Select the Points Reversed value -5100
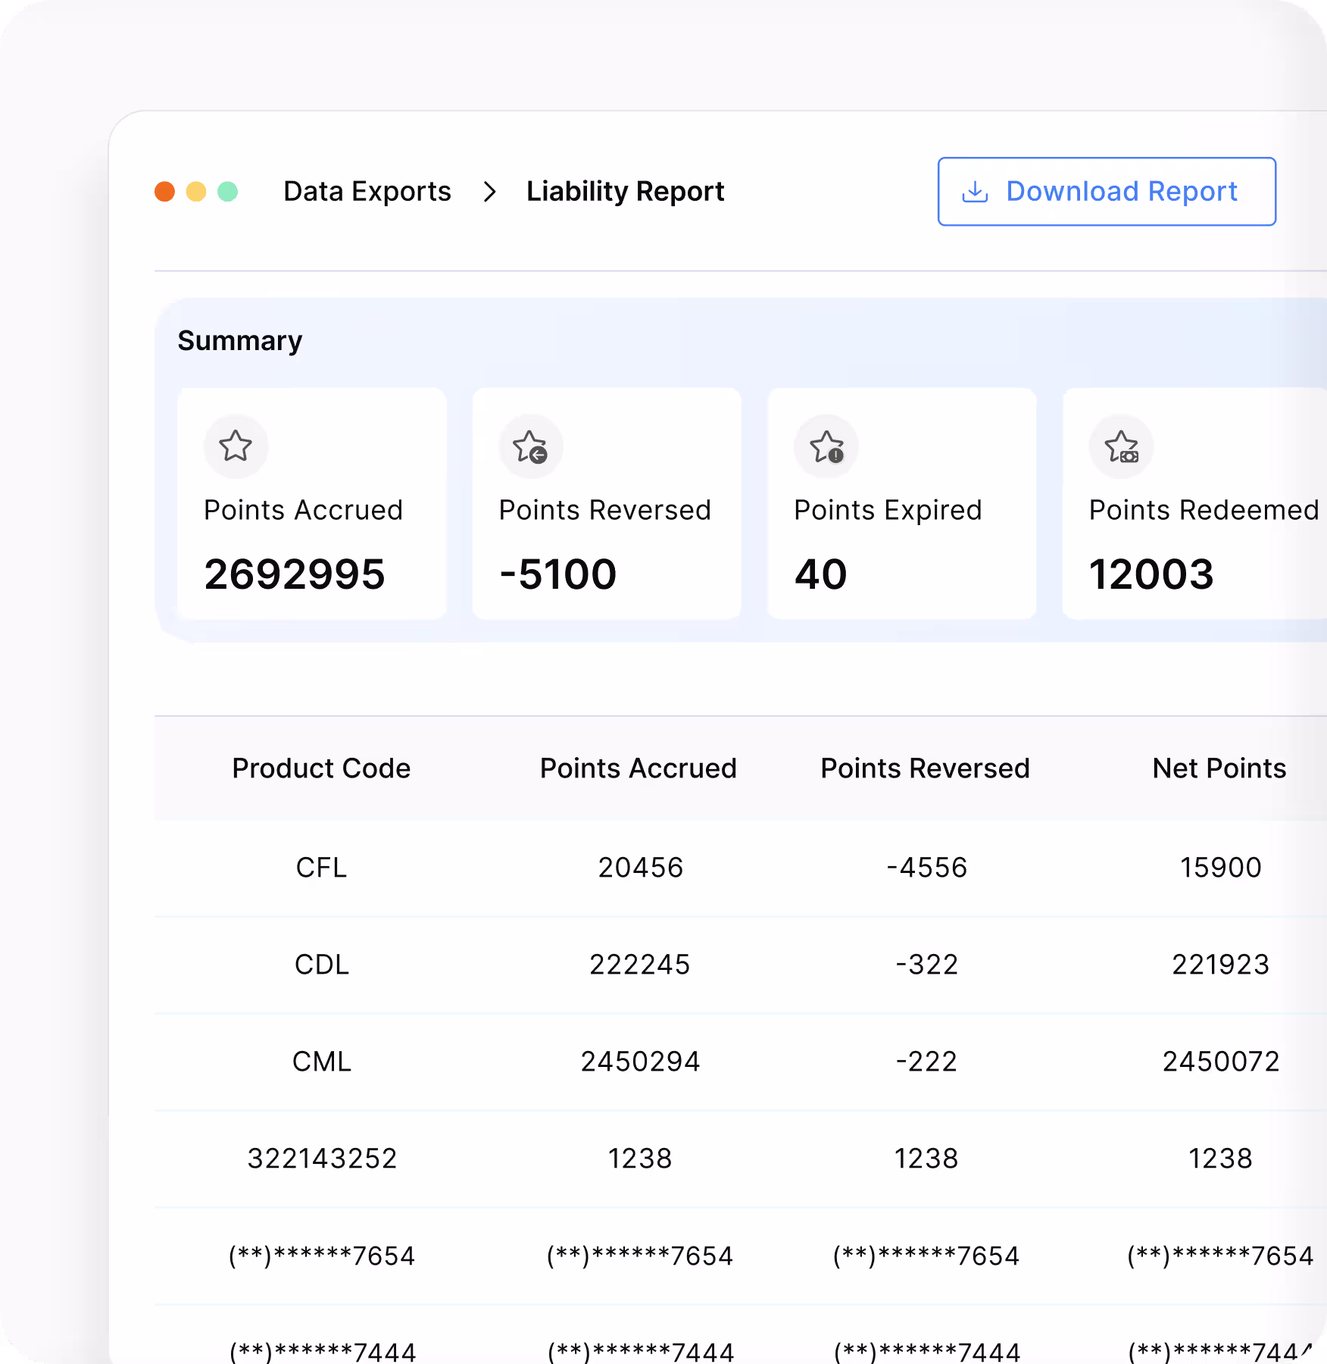The image size is (1327, 1364). (x=558, y=574)
